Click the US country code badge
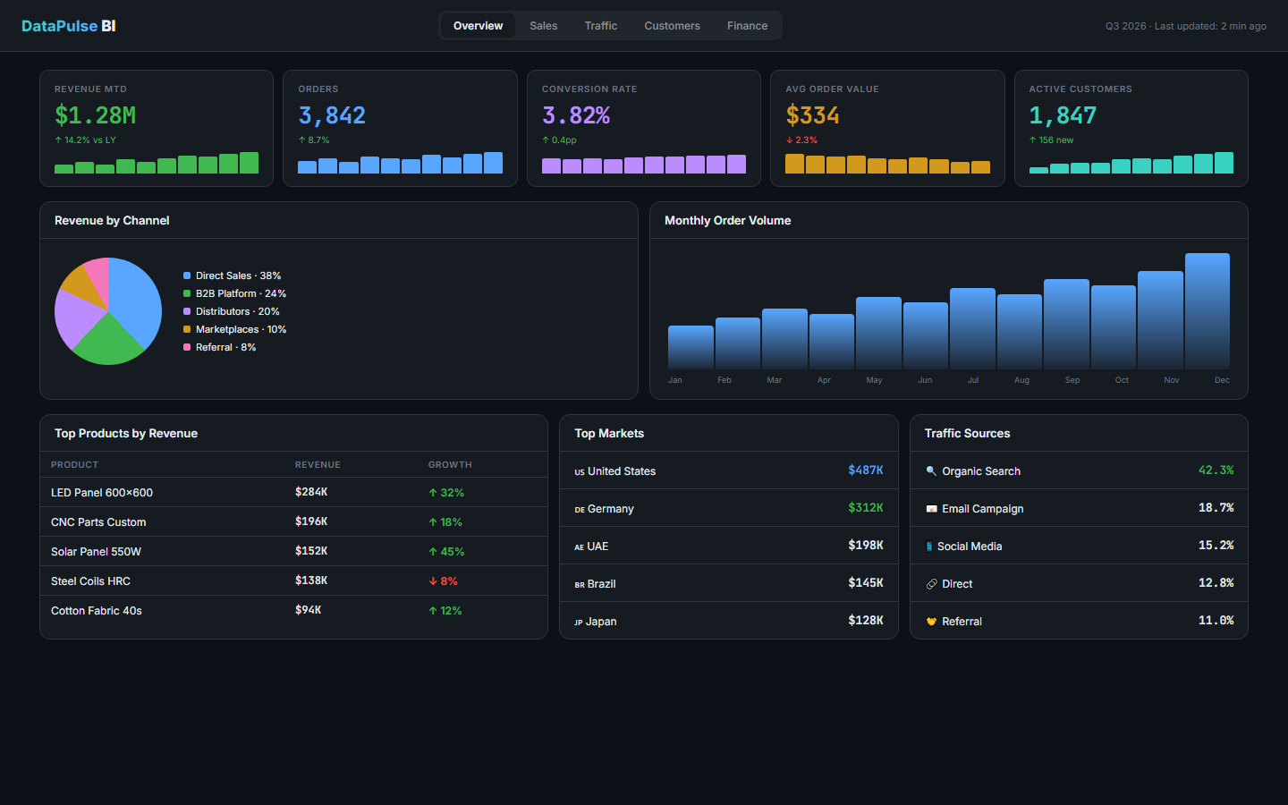The height and width of the screenshot is (805, 1288). pos(580,472)
